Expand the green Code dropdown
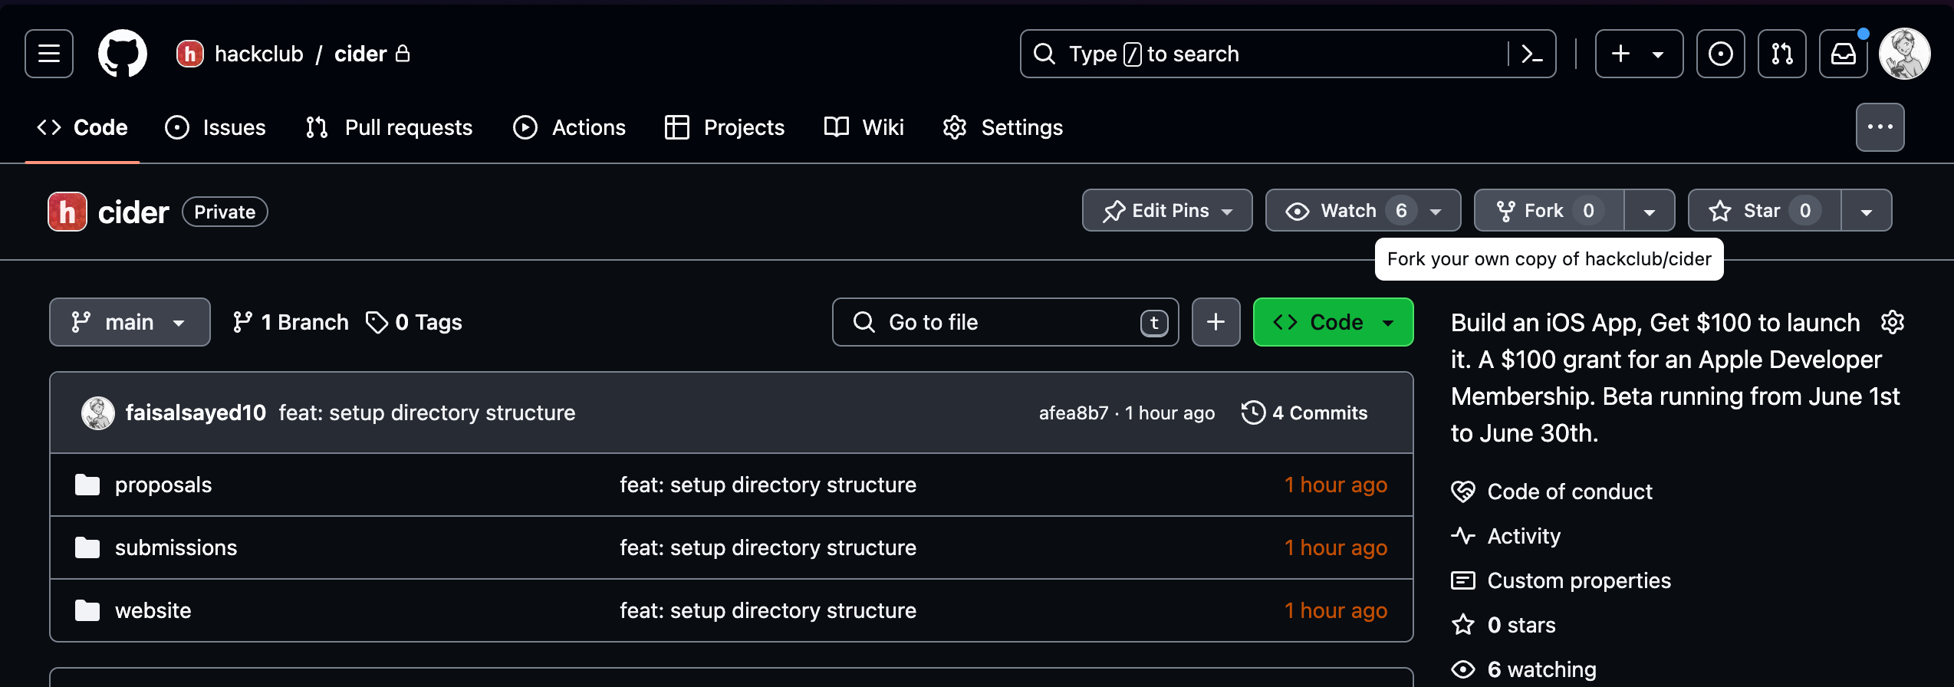The width and height of the screenshot is (1954, 687). tap(1333, 322)
